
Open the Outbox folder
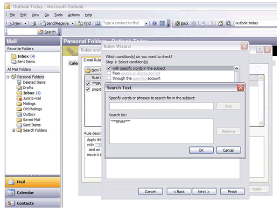point(26,114)
